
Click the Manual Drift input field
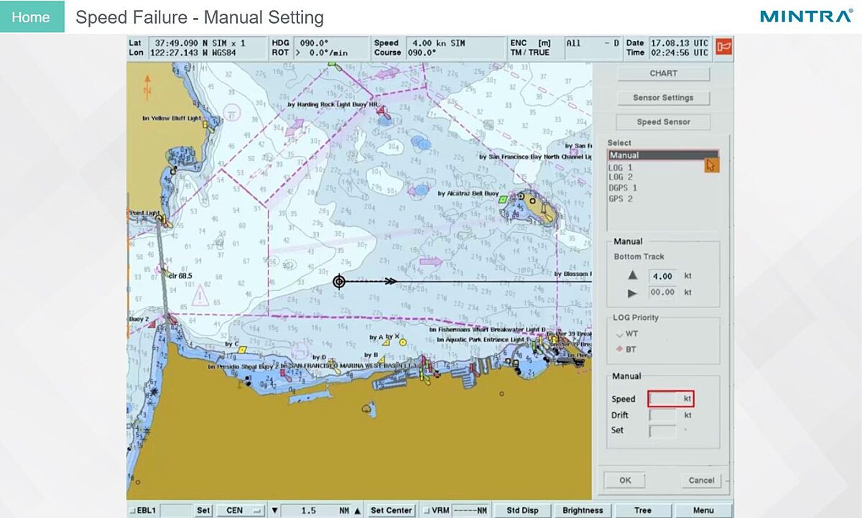(x=662, y=415)
